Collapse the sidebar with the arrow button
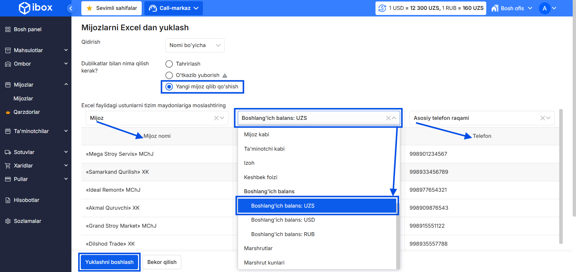Screen dimensions: 576x272 (x=71, y=8)
